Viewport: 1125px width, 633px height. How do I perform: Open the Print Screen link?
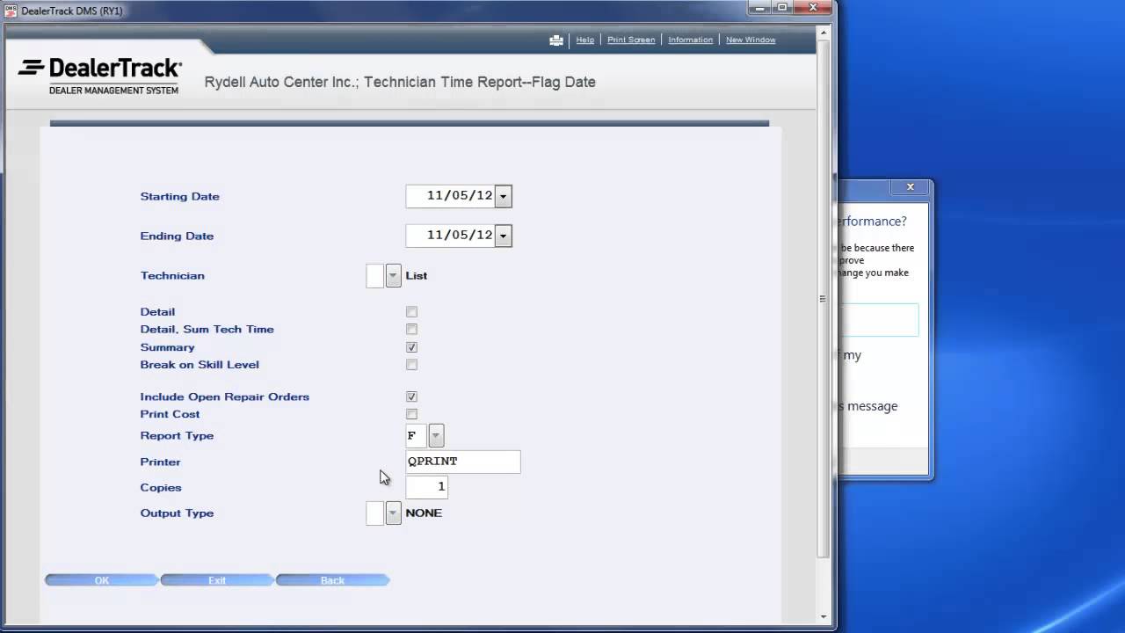point(631,40)
